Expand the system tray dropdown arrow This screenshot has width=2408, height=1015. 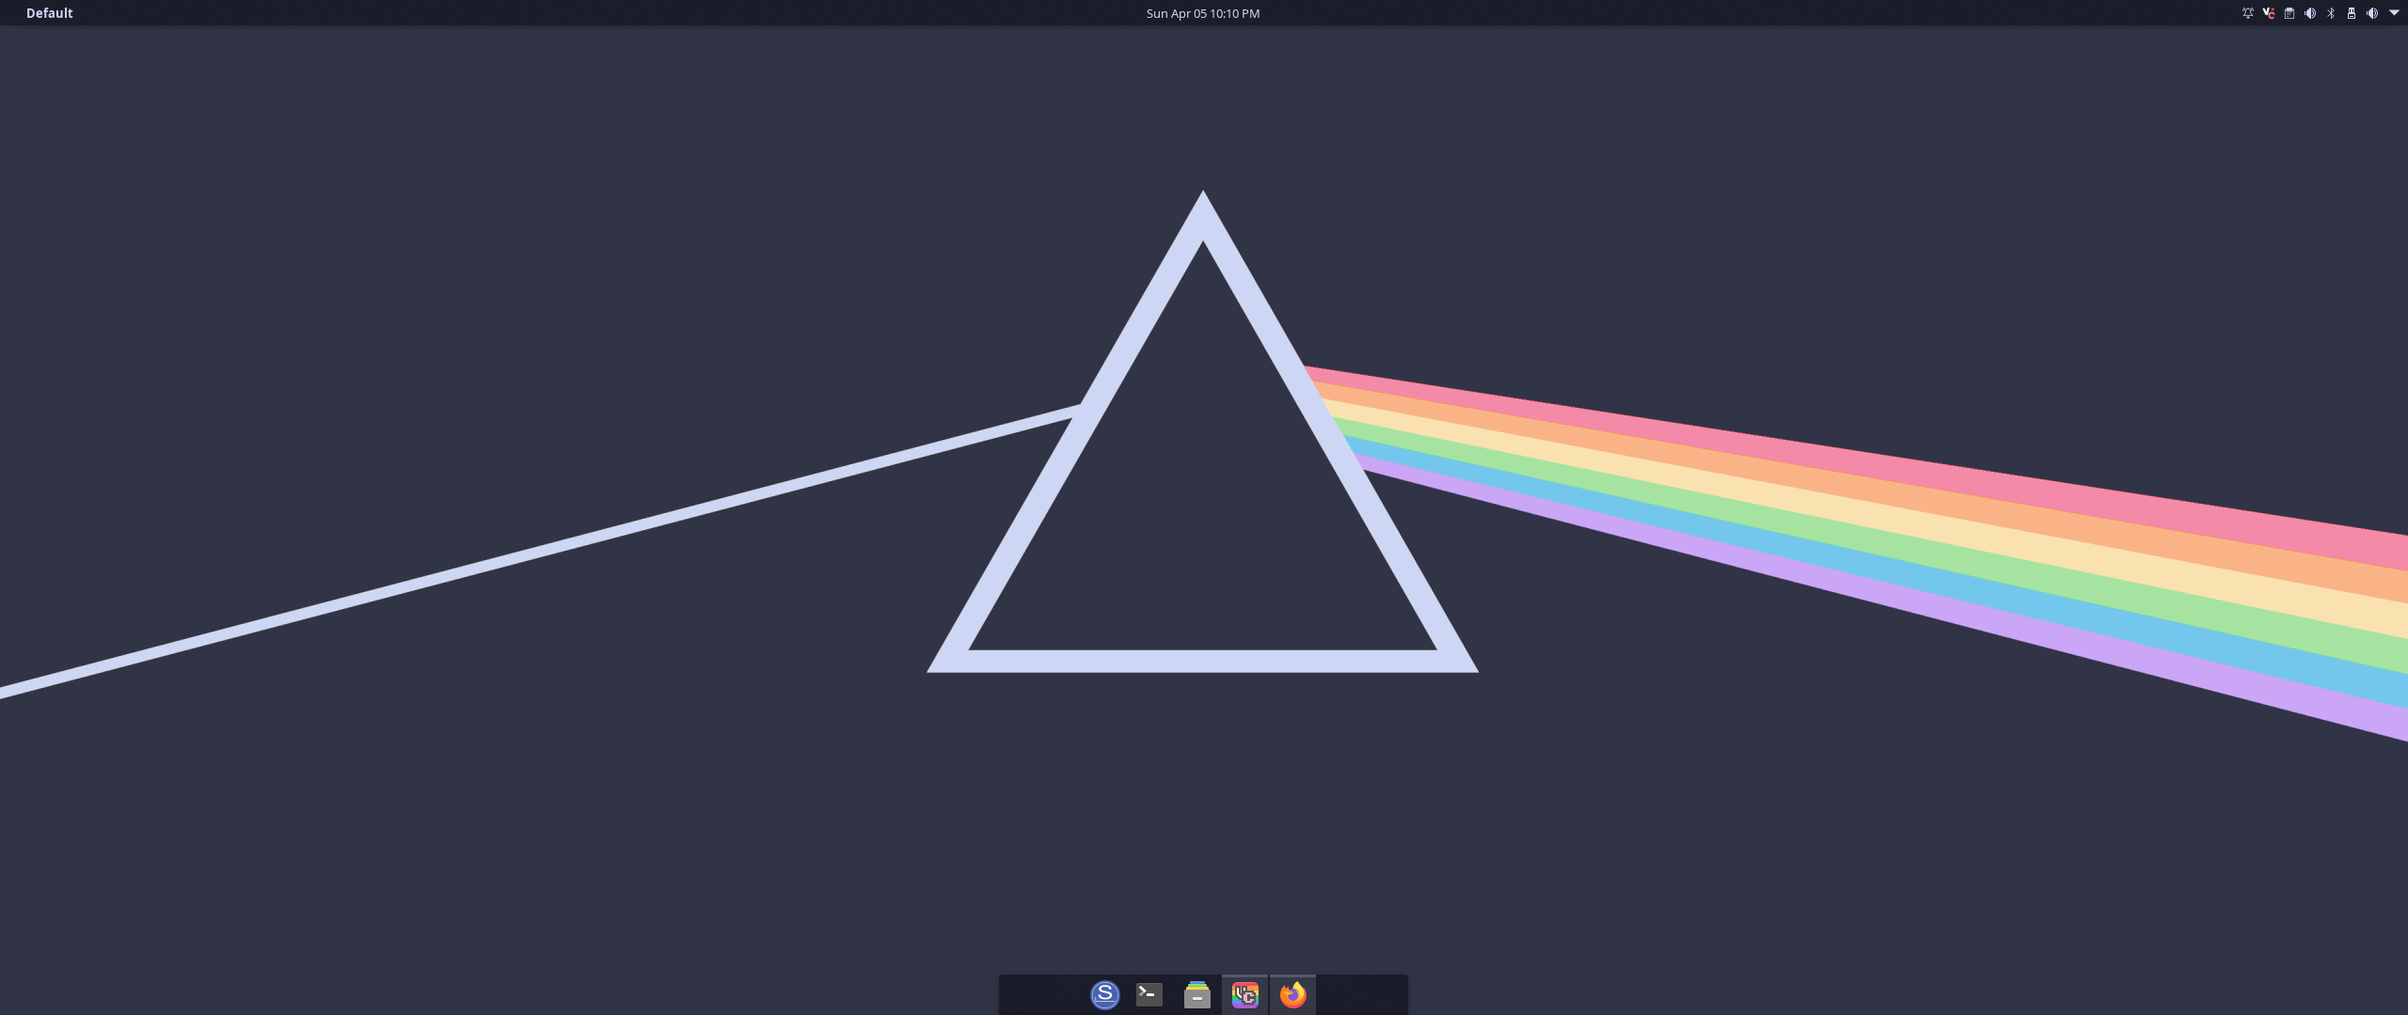click(x=2394, y=13)
